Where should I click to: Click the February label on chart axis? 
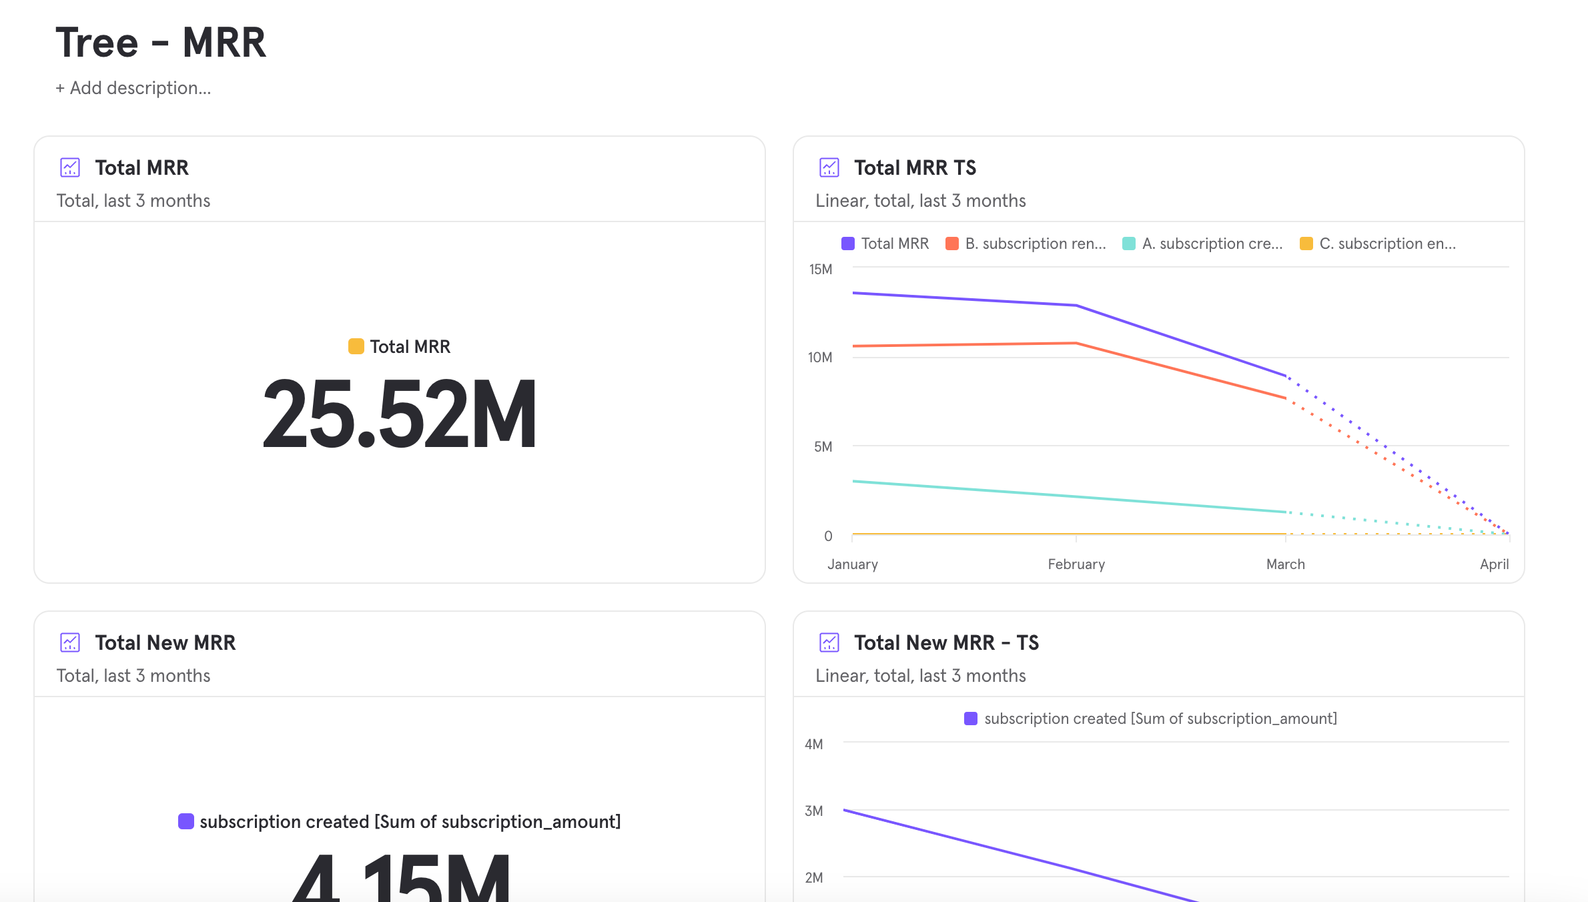[x=1076, y=564]
